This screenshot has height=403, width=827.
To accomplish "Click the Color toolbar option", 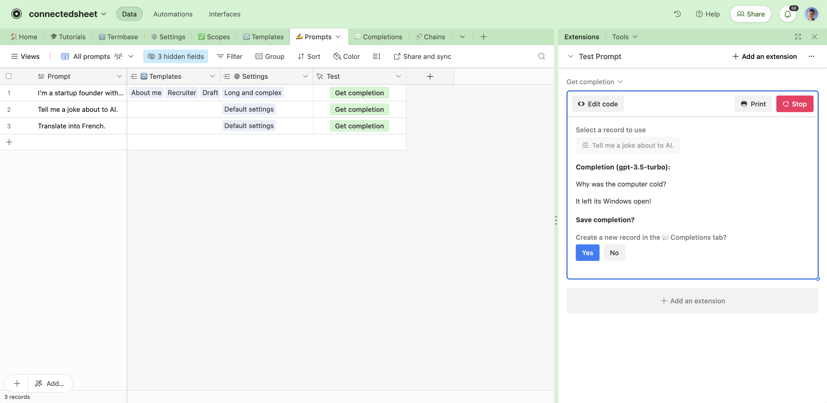I will click(346, 57).
